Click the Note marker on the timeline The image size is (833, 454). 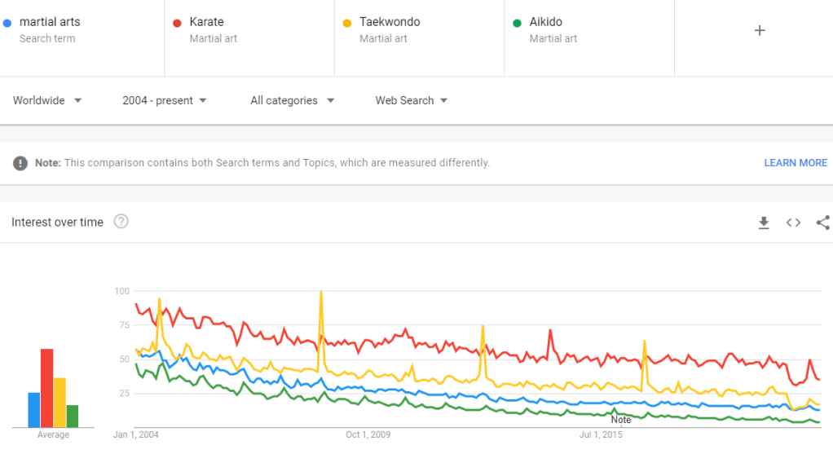click(620, 420)
